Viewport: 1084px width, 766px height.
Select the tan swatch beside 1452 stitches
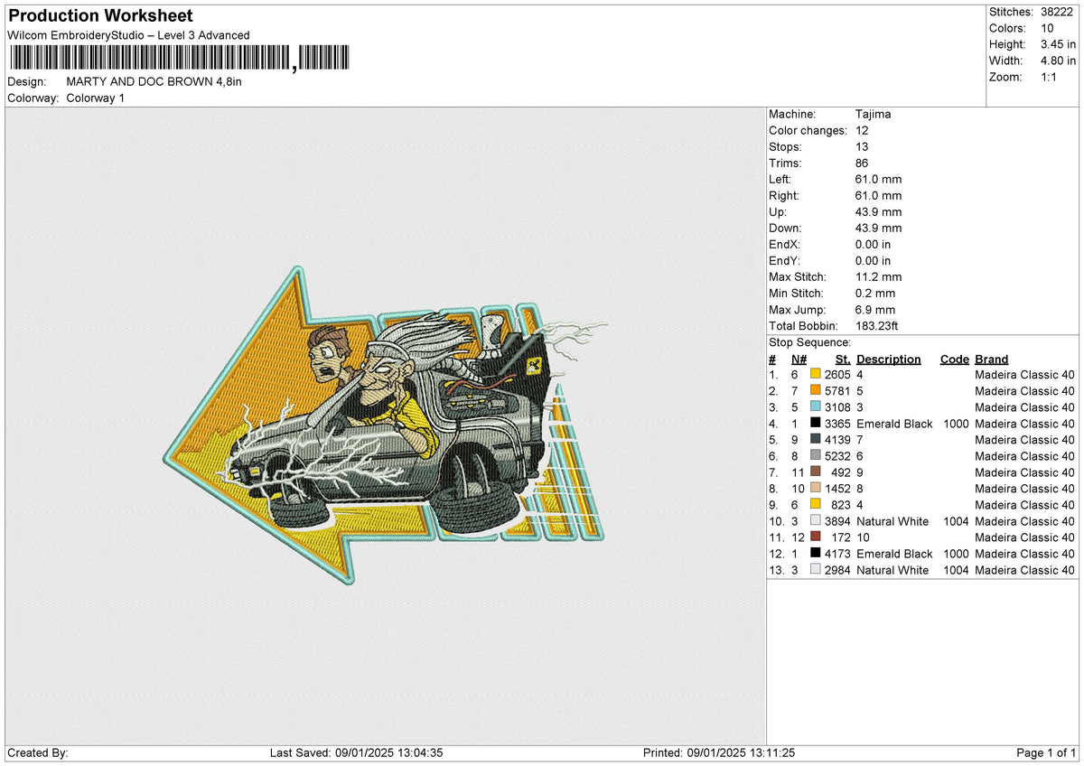(816, 489)
